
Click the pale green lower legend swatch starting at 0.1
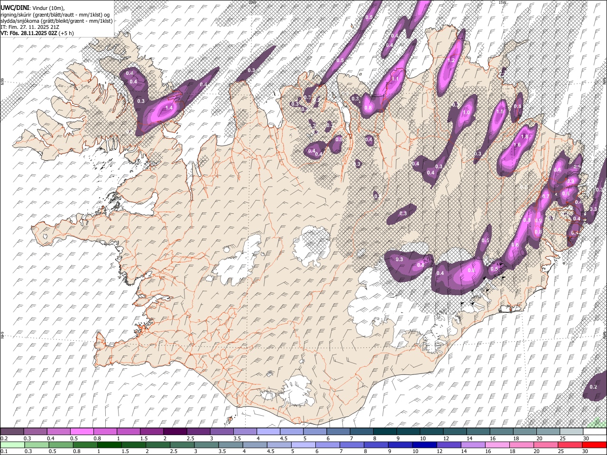[x=12, y=445]
